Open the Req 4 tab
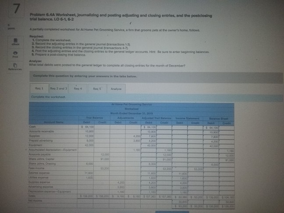The image size is (284, 213). (x=78, y=89)
